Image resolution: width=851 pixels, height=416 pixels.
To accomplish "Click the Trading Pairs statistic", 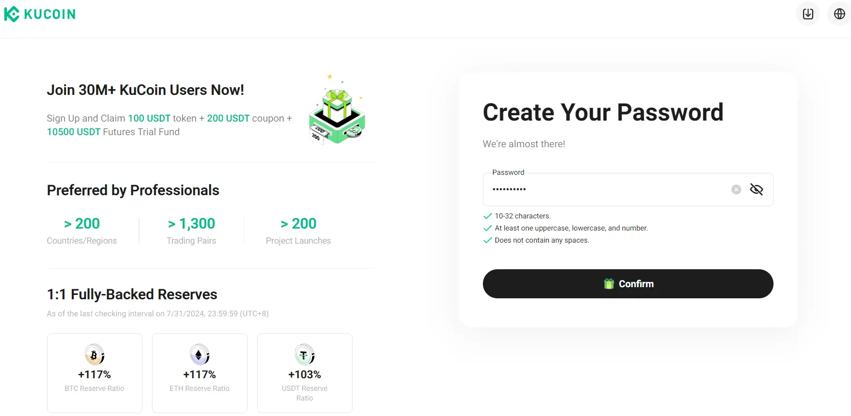I will [x=191, y=231].
